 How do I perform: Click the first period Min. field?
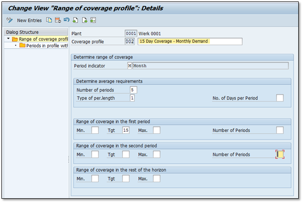tap(95, 130)
